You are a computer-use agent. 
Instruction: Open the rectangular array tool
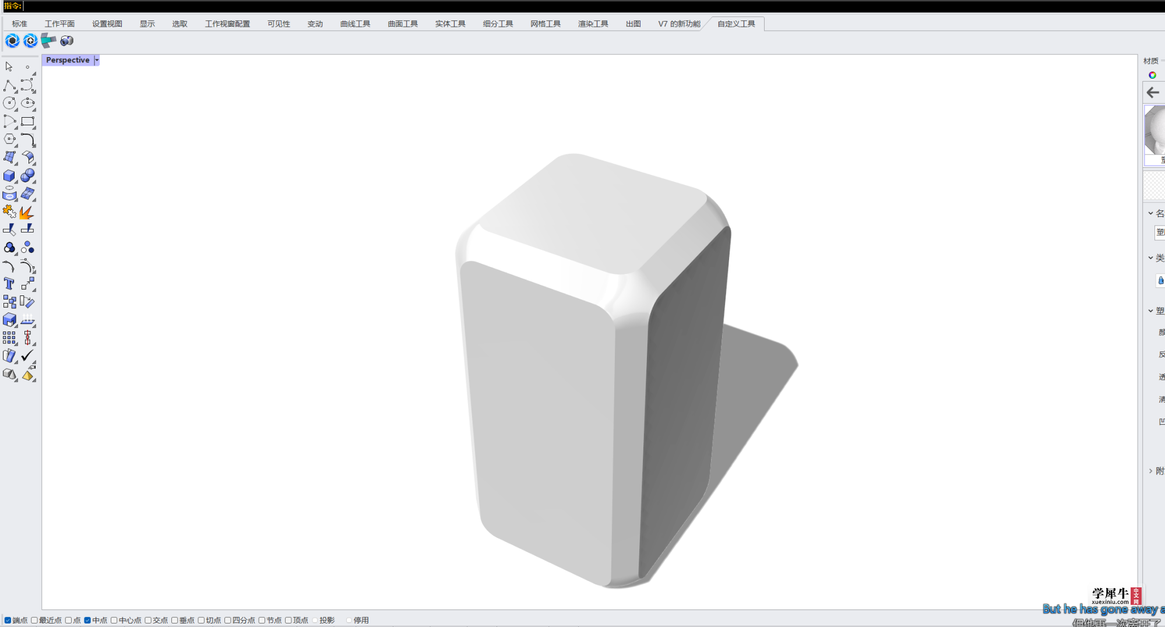click(x=9, y=338)
